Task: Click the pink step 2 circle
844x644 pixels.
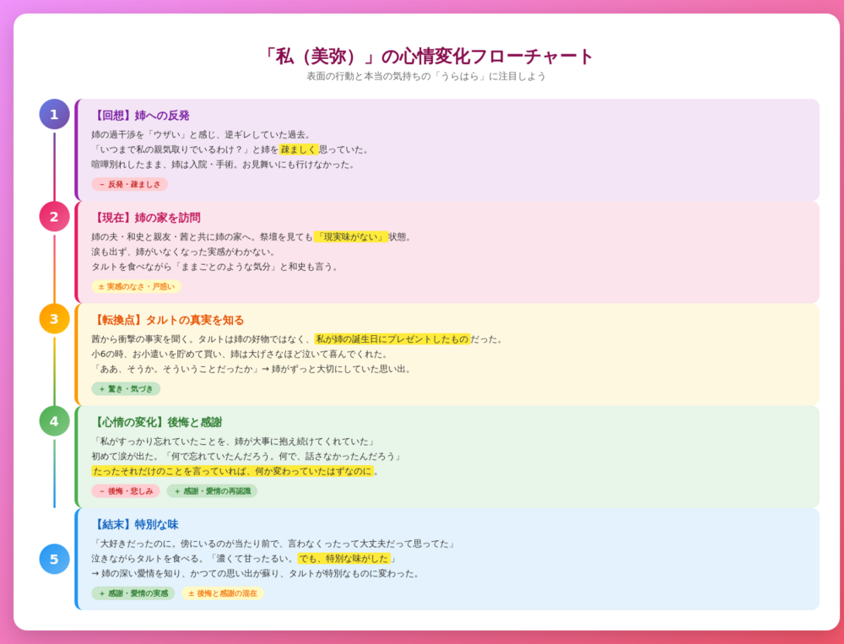Action: click(54, 216)
